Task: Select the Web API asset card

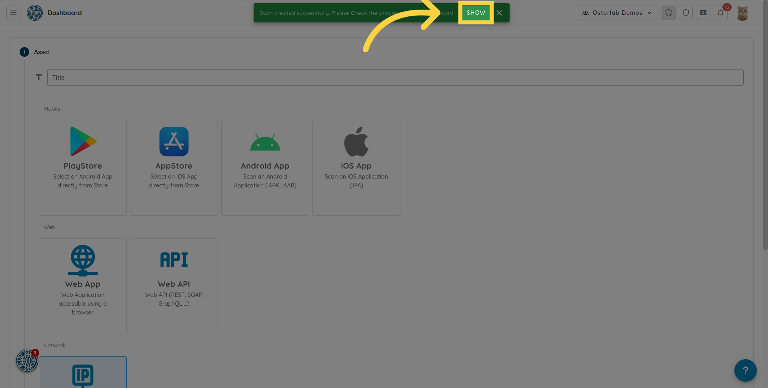Action: point(174,286)
